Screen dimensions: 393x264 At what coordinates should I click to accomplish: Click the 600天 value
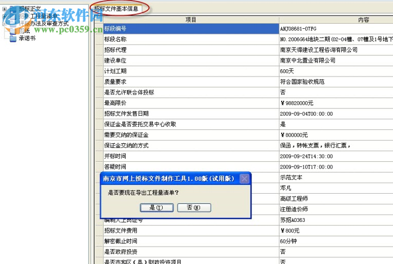tap(287, 71)
